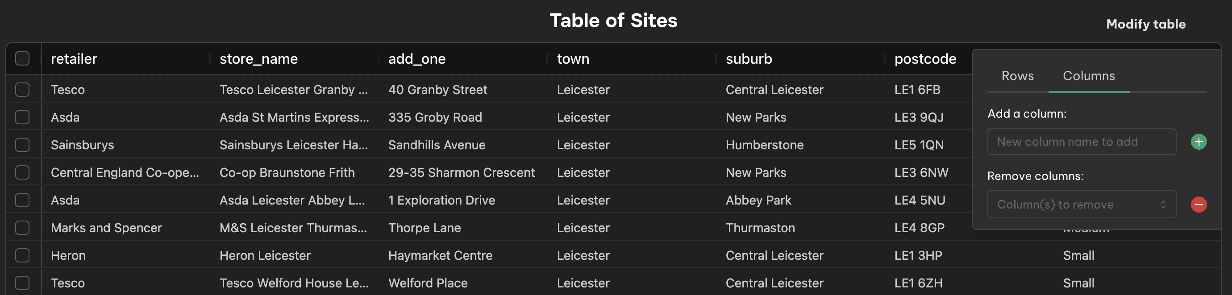Screen dimensions: 1232x295
Task: Select the Sainsburys row checkbox
Action: point(22,145)
